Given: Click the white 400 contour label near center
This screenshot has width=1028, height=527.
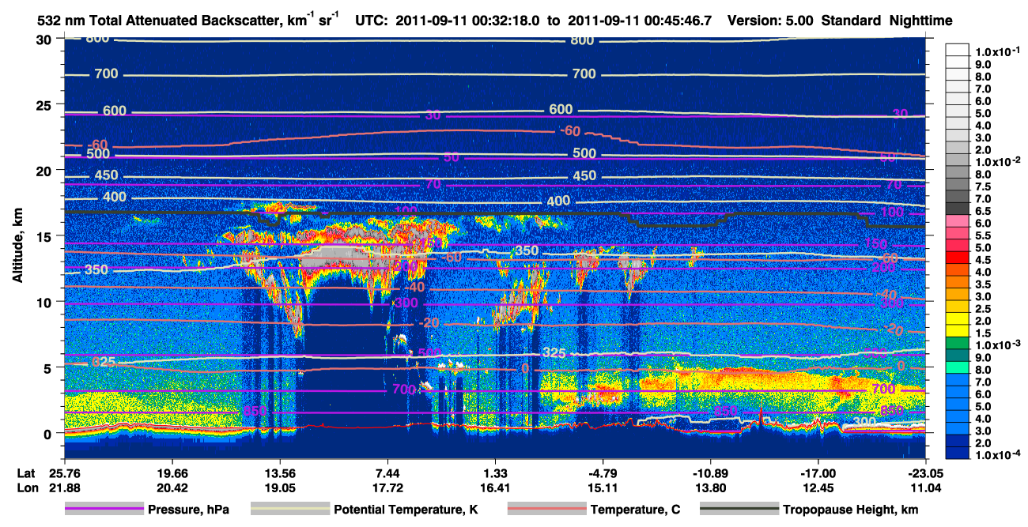Looking at the screenshot, I should point(558,201).
